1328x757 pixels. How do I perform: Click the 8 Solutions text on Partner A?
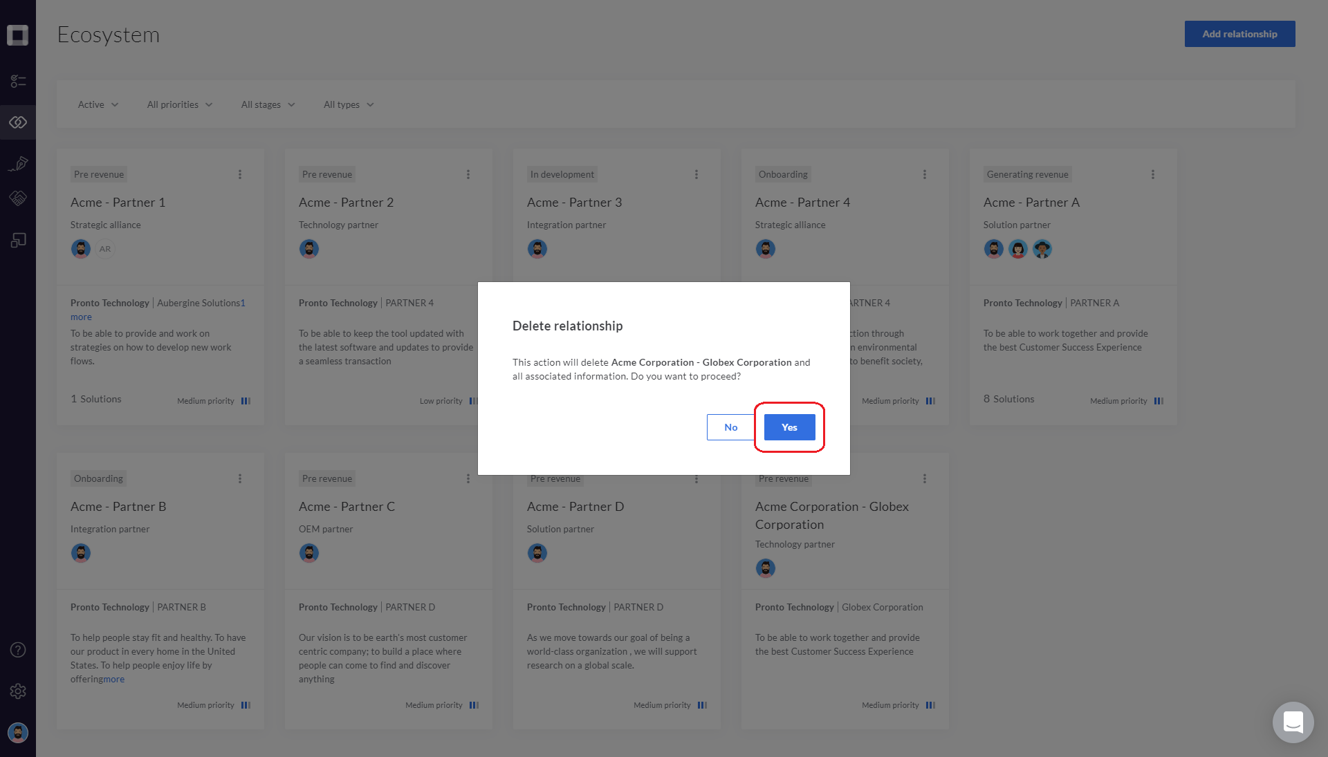point(1009,399)
